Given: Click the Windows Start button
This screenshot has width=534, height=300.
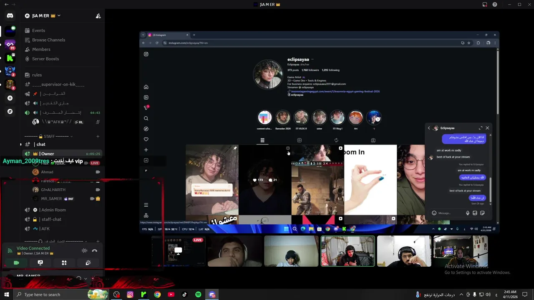Looking at the screenshot, I should [x=7, y=295].
